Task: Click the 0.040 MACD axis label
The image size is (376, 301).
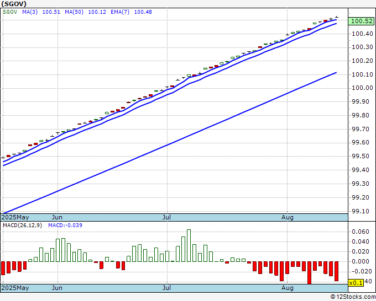Action: tap(361, 241)
